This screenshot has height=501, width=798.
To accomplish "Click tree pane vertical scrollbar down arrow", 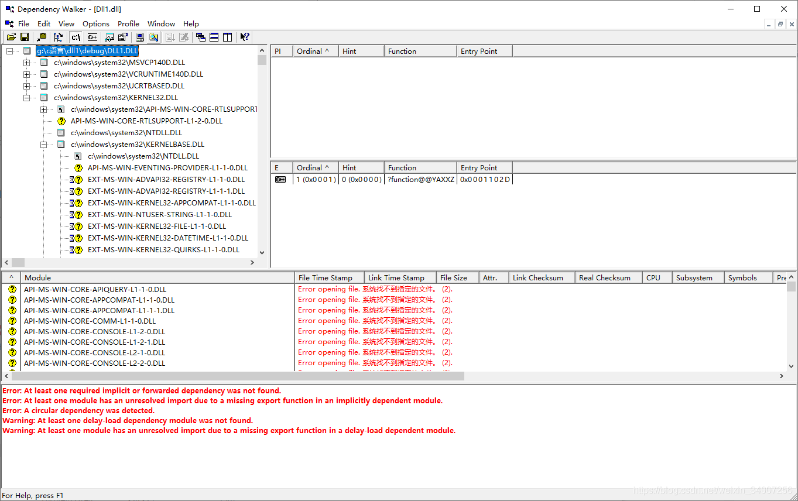I will pos(262,252).
